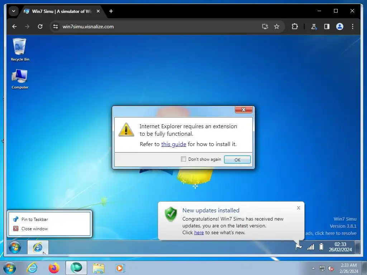This screenshot has height=275, width=367.
Task: Open the 'this guide' link
Action: pyautogui.click(x=173, y=144)
